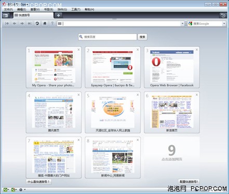Viewport: 229px width, 194px height.
Task: Click the Fast Forward navigation icon
Action: (30, 23)
